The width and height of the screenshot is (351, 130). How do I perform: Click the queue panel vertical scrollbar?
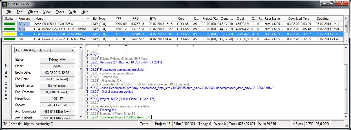81,81
